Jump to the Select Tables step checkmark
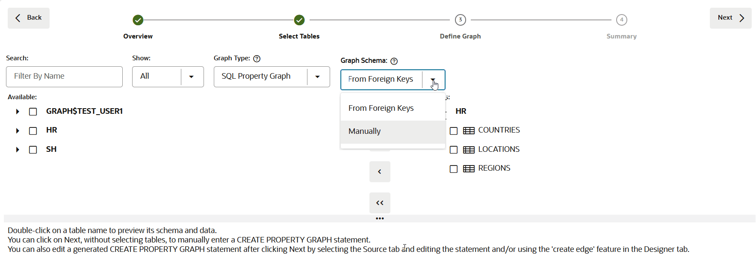 tap(299, 20)
